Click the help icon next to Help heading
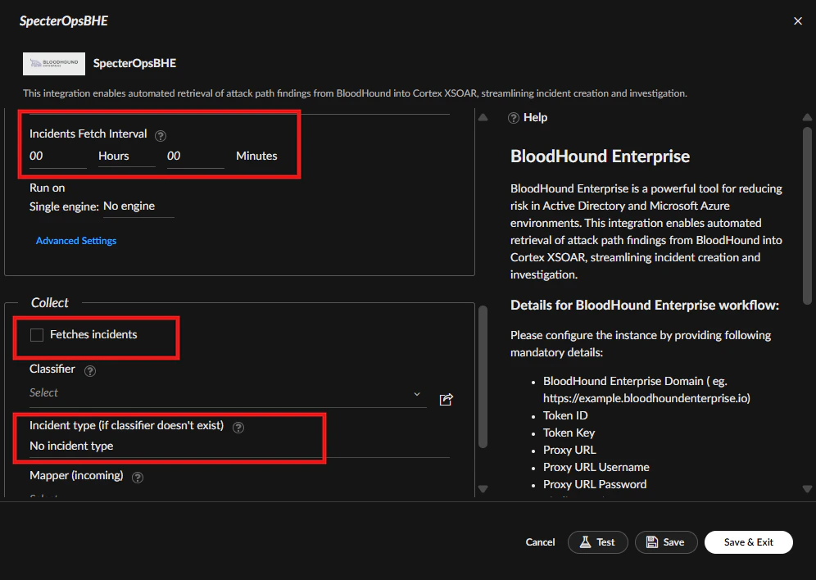Viewport: 816px width, 580px height. [514, 117]
